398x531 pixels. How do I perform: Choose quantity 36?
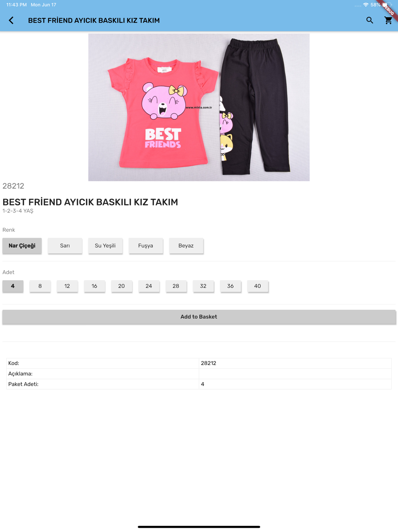[230, 286]
